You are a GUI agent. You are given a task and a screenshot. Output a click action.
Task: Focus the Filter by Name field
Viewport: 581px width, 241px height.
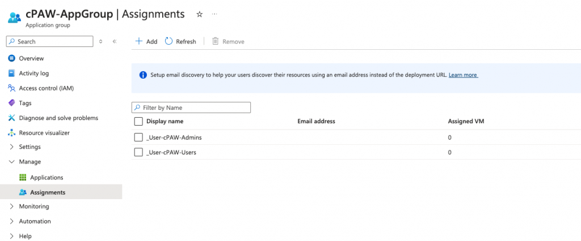click(191, 107)
